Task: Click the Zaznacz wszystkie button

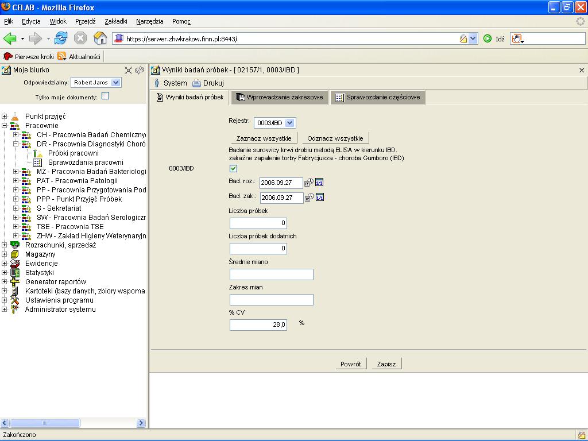Action: (264, 138)
